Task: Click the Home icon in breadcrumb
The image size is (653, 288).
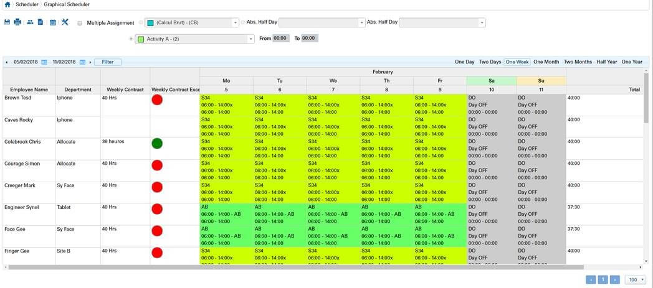Action: pyautogui.click(x=7, y=4)
